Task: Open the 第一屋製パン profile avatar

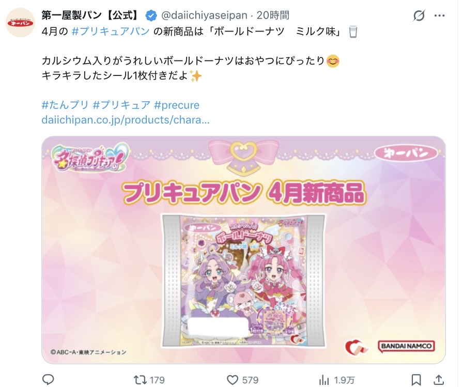Action: [x=20, y=22]
